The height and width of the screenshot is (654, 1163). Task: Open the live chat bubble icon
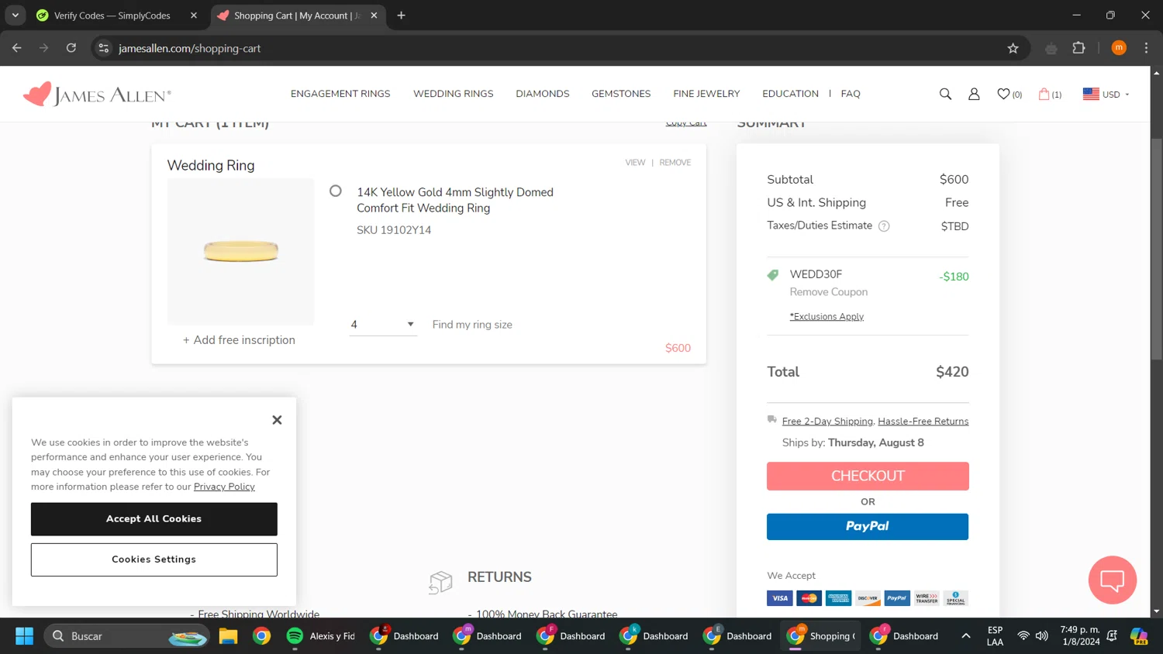(x=1112, y=580)
